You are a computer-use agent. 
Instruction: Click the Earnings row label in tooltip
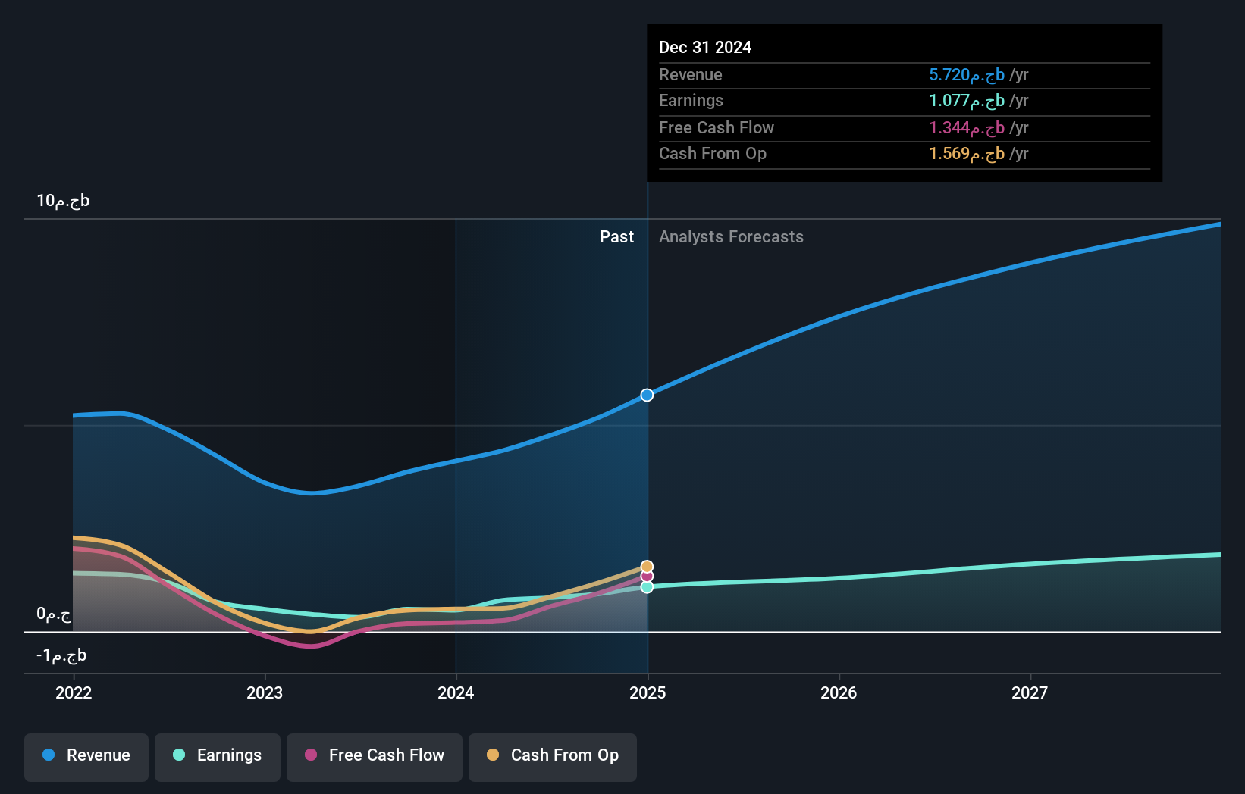691,101
